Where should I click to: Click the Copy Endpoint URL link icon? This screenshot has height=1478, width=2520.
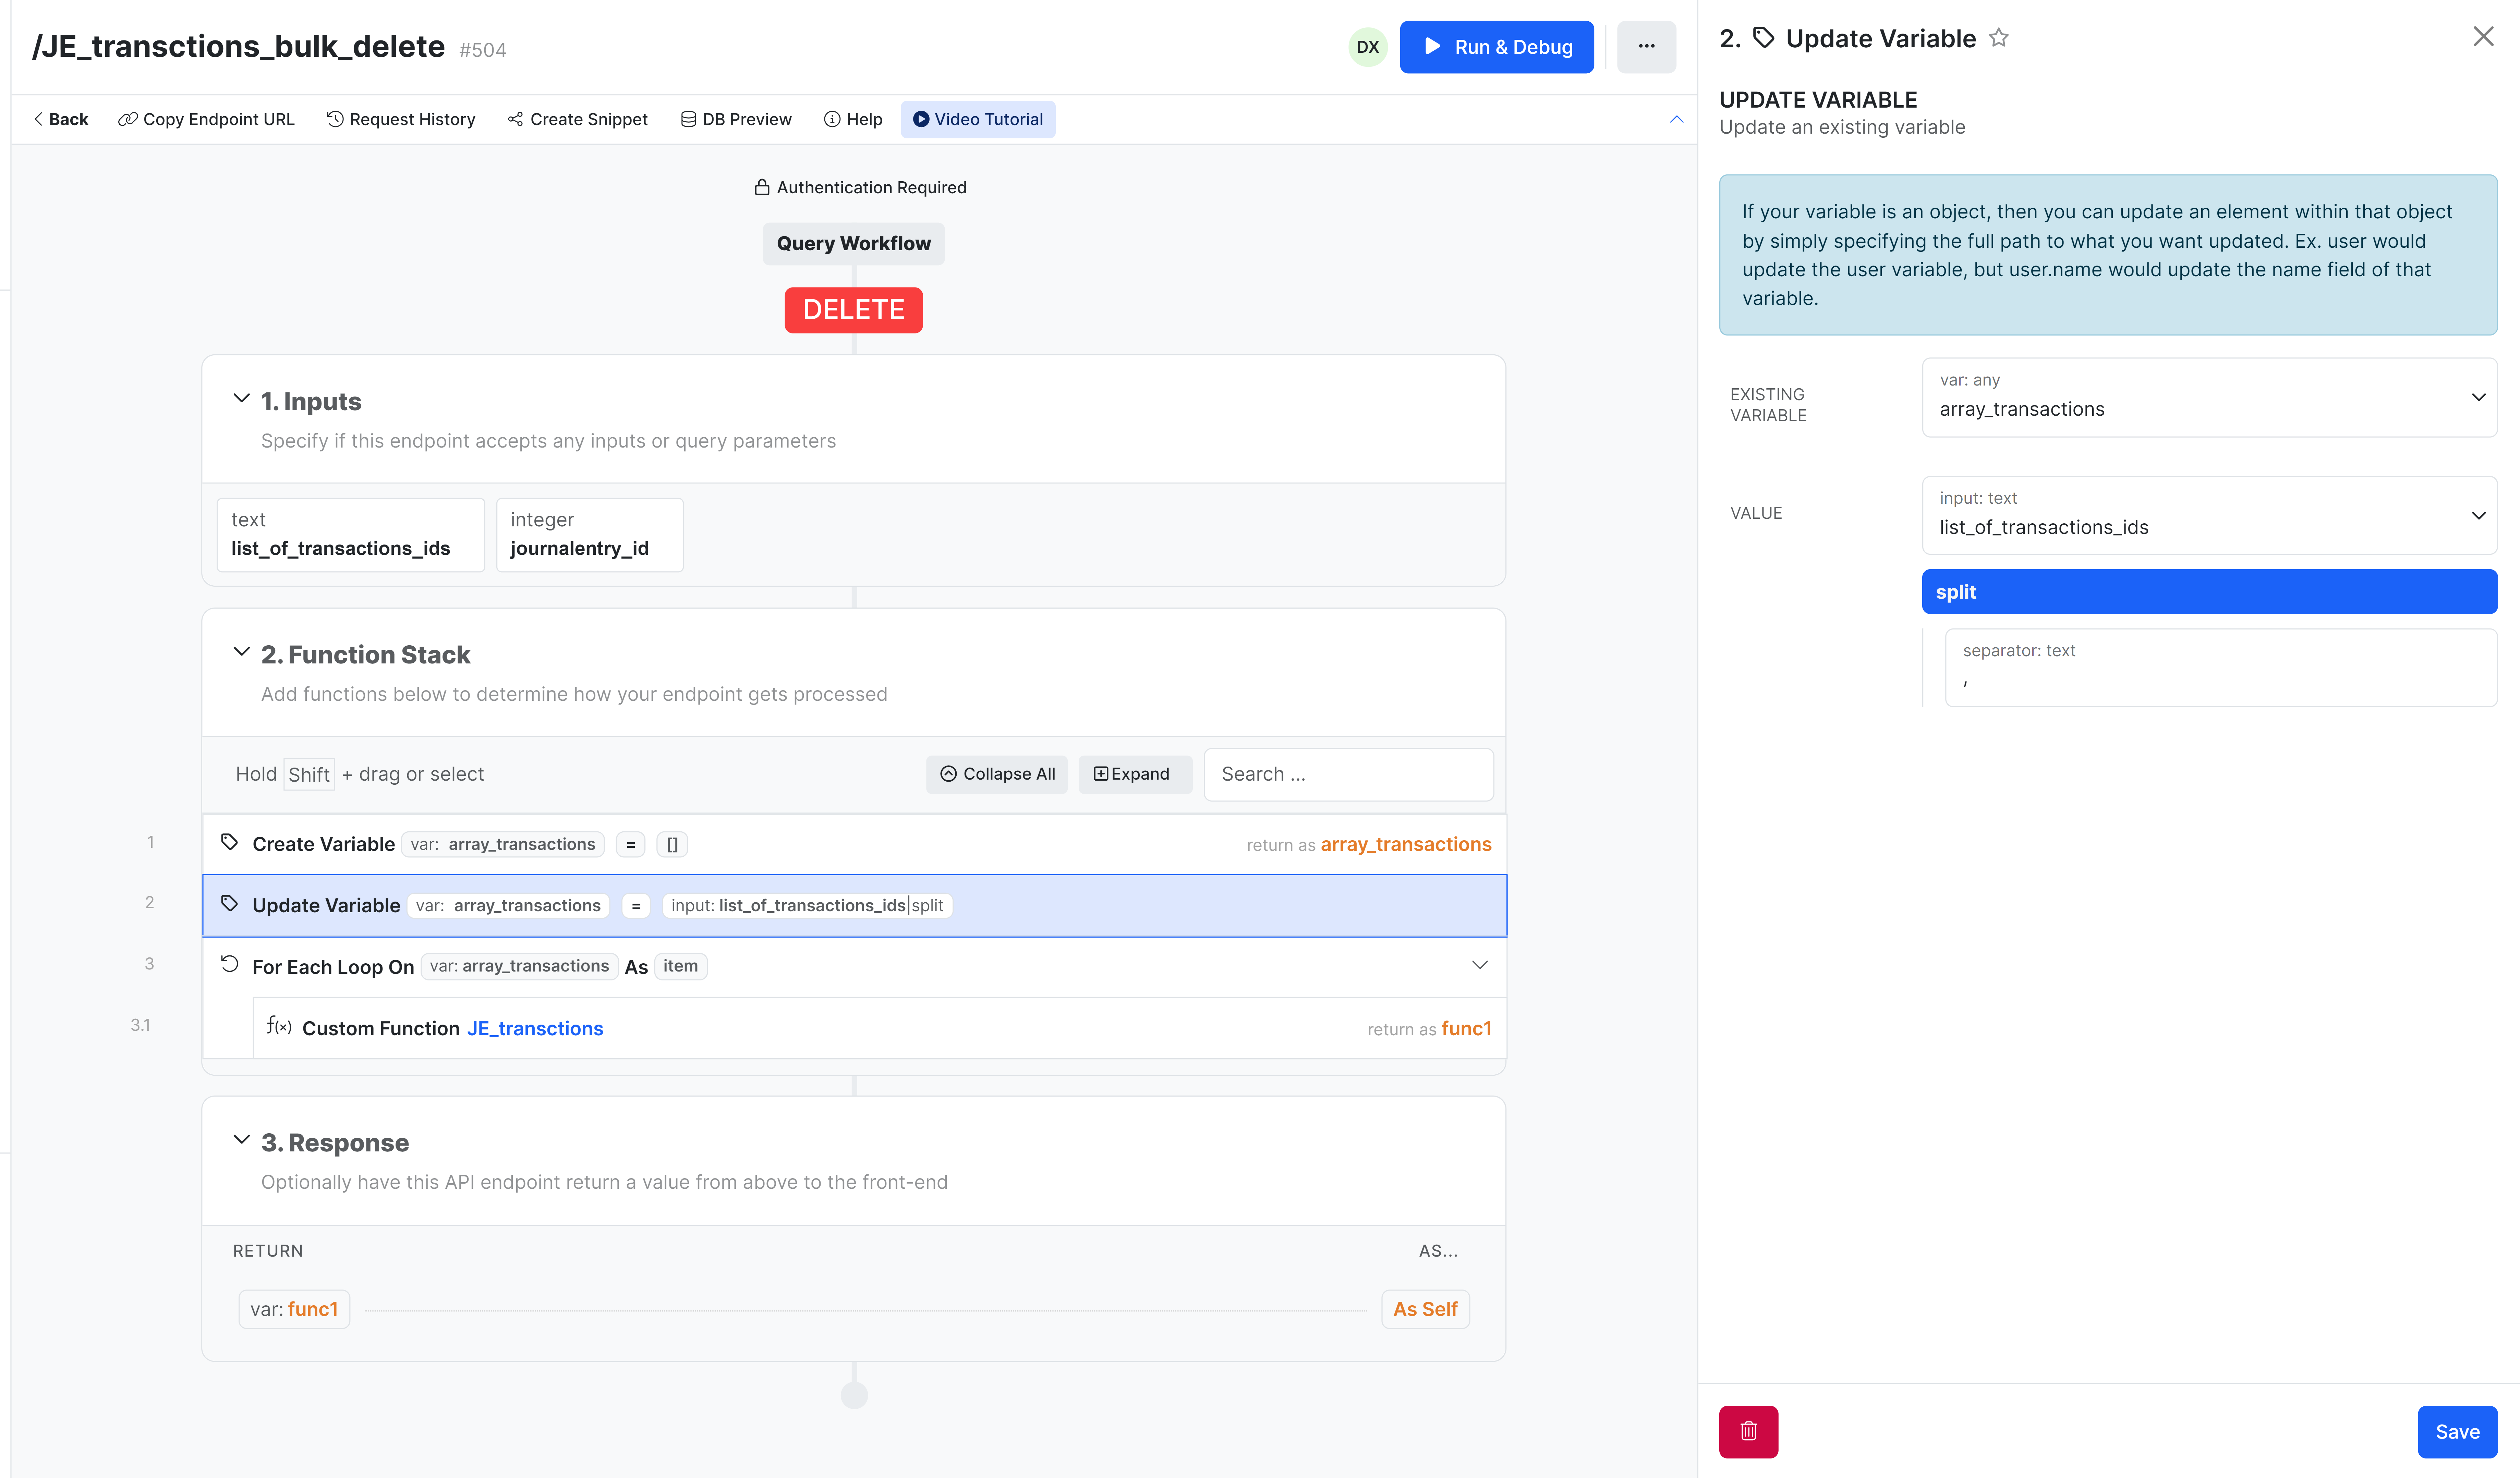127,119
